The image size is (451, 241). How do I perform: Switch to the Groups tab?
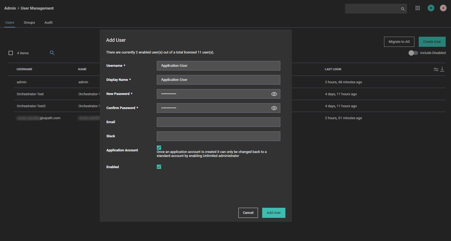[29, 23]
